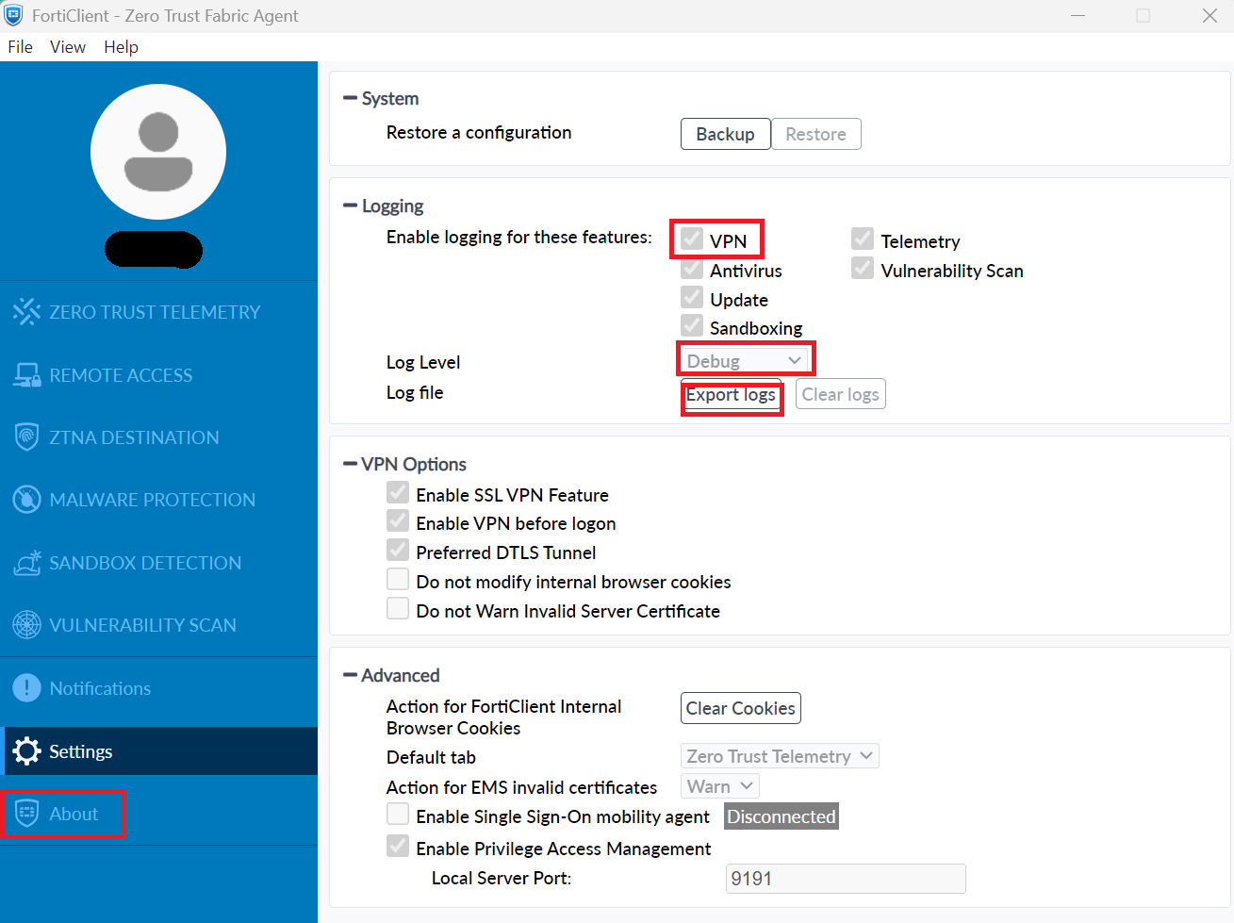Click the Clear Cookies button

(x=741, y=708)
